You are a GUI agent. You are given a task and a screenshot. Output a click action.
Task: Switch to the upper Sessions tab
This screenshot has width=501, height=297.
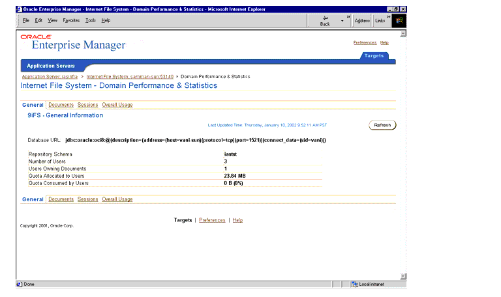[87, 105]
